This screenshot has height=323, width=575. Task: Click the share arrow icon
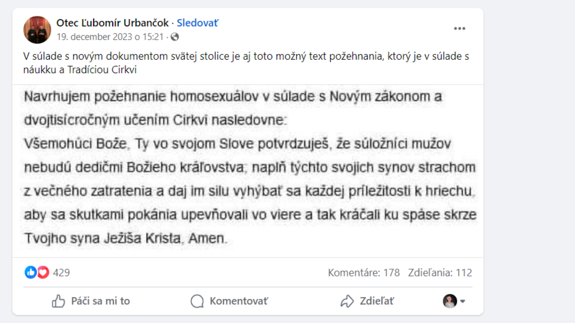(347, 301)
